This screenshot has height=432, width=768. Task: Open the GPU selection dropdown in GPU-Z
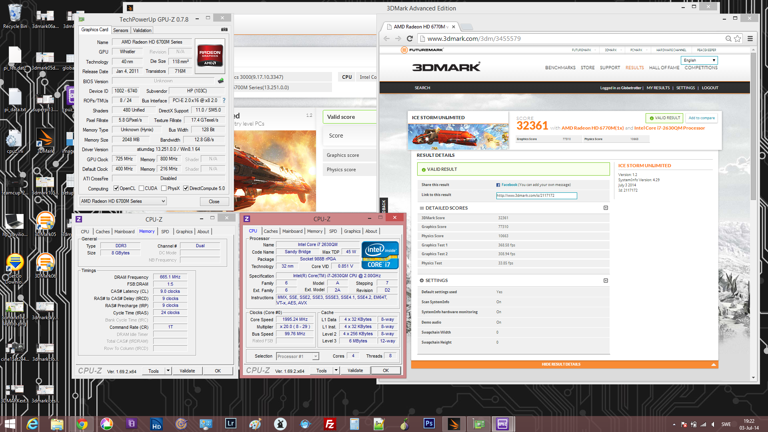pyautogui.click(x=123, y=201)
